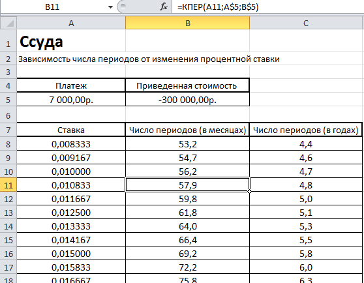Click the title cell 'Ссуда'
This screenshot has height=283, width=364.
click(71, 41)
